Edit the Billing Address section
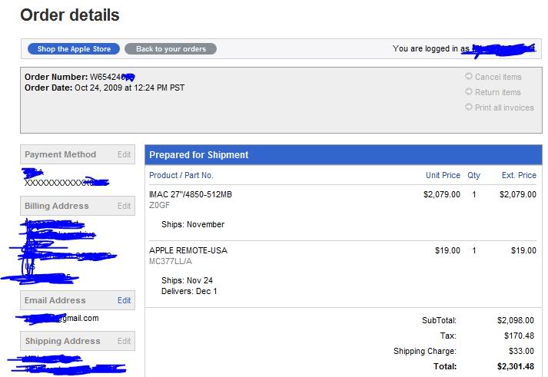The width and height of the screenshot is (548, 377). (x=124, y=206)
